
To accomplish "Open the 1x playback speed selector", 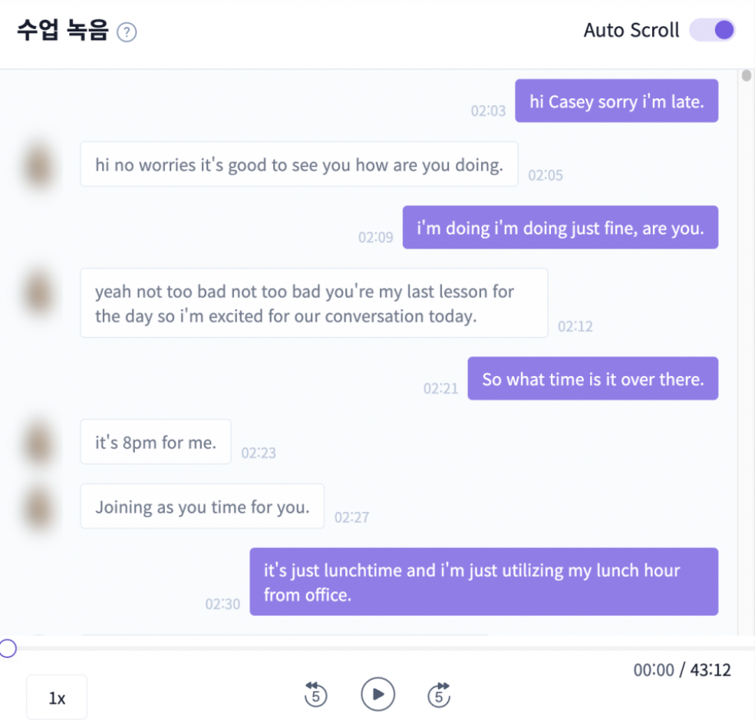I will pos(57,698).
